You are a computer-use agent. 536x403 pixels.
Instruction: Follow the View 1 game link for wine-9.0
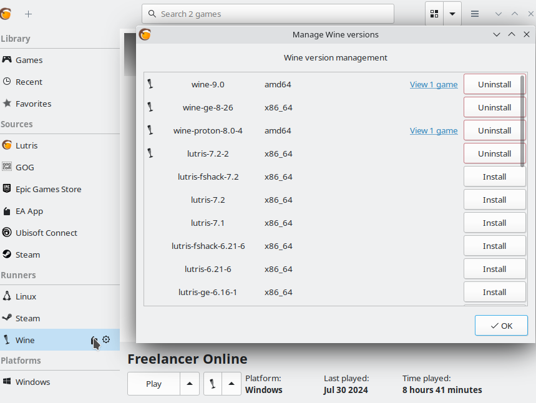tap(434, 84)
